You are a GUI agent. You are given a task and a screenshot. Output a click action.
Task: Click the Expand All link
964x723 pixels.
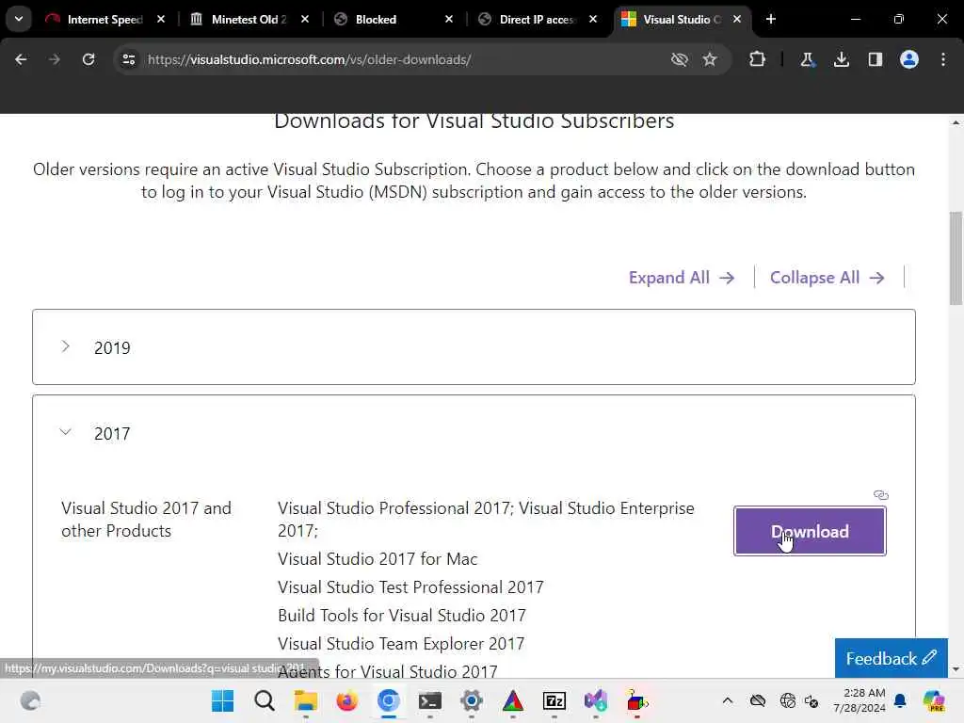pos(682,278)
